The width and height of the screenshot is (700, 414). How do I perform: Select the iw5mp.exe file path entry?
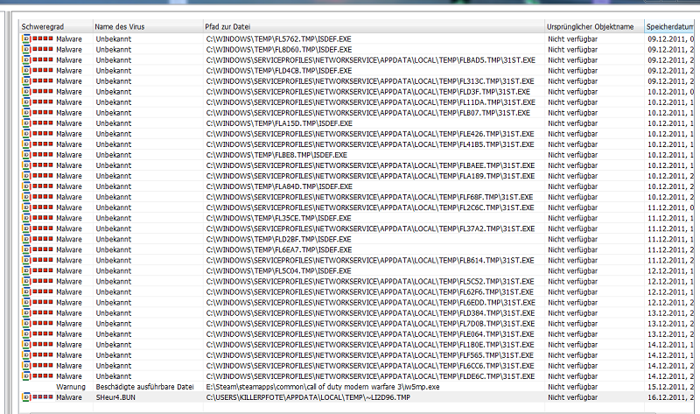pyautogui.click(x=323, y=387)
